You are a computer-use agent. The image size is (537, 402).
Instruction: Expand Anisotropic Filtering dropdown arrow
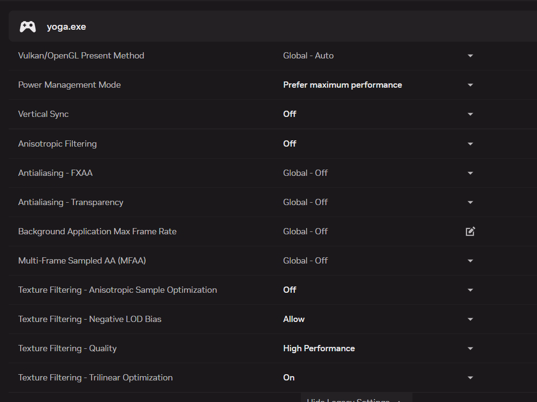[x=470, y=144]
